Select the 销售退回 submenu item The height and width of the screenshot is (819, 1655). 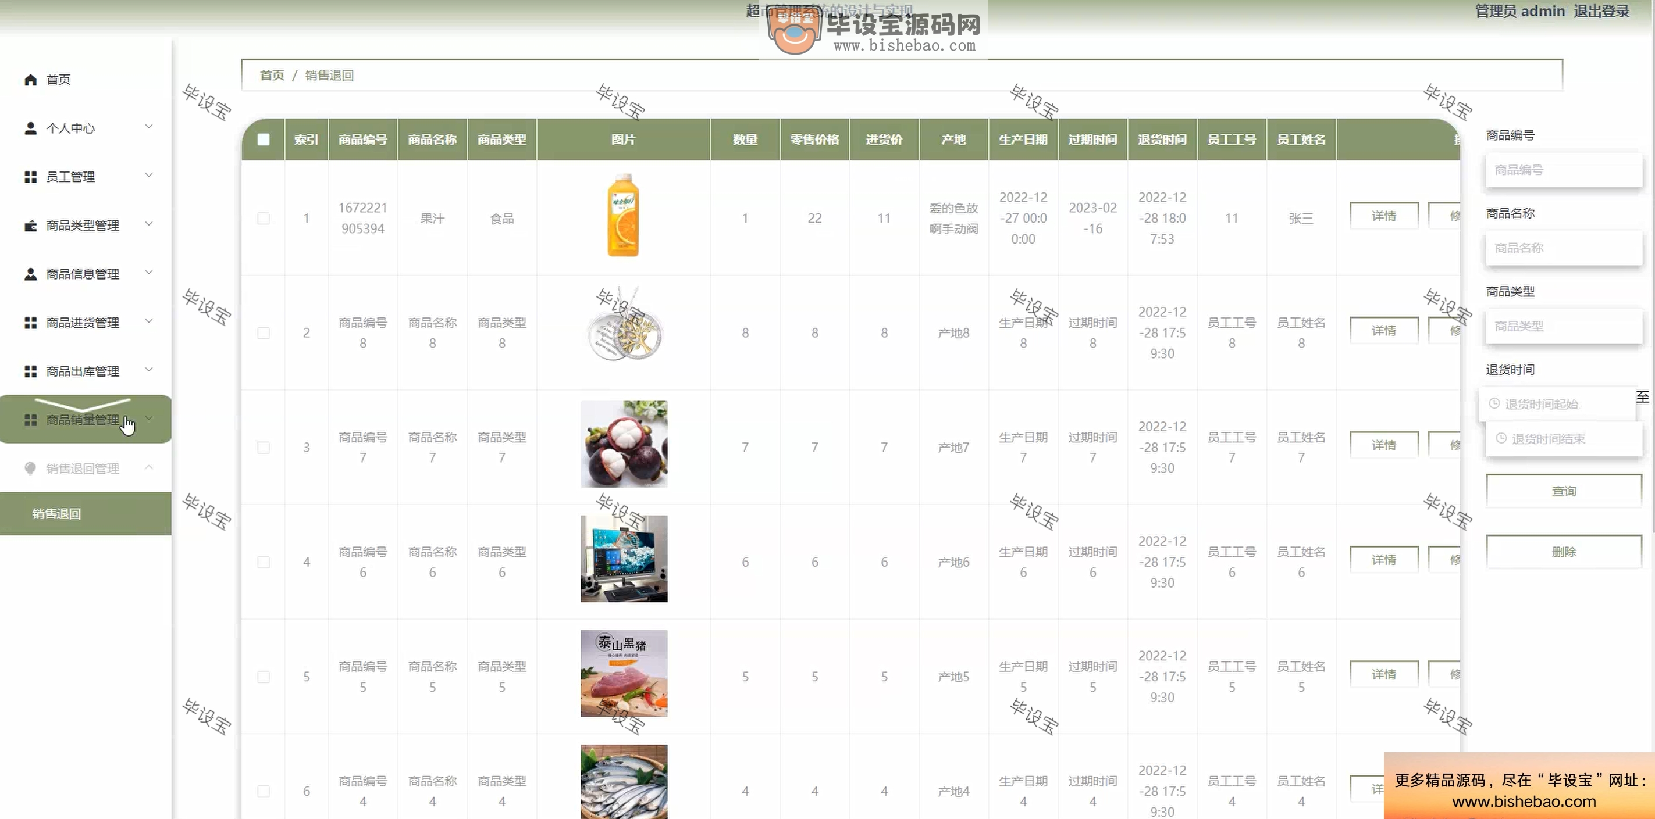click(86, 513)
